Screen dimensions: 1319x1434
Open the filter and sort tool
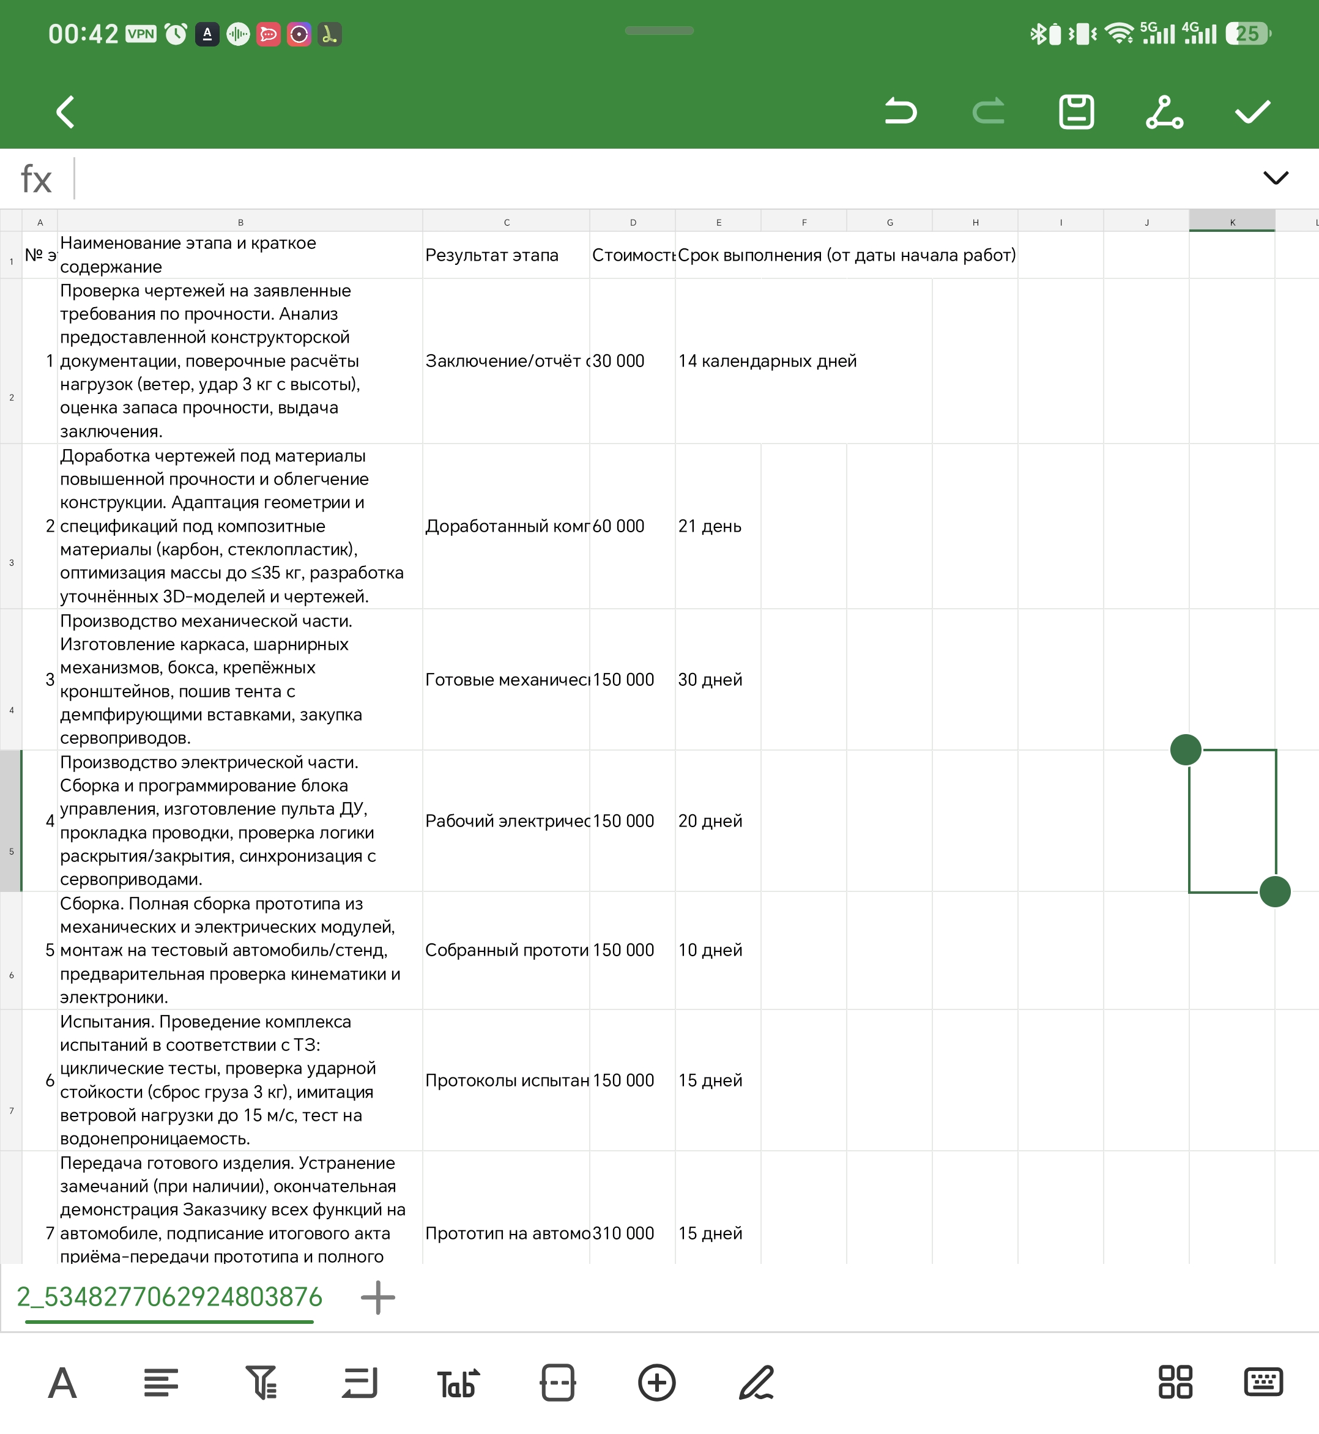click(261, 1383)
